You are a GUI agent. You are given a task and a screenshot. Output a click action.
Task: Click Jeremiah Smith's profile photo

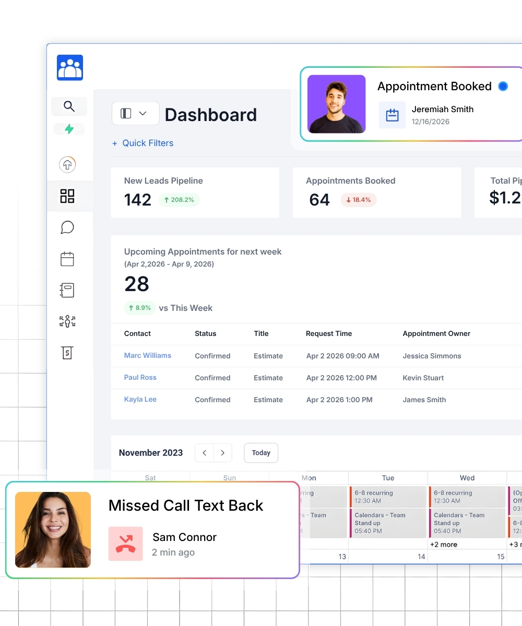336,104
